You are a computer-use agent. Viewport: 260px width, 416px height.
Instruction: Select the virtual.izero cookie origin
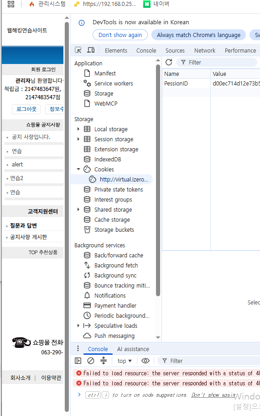tap(124, 180)
